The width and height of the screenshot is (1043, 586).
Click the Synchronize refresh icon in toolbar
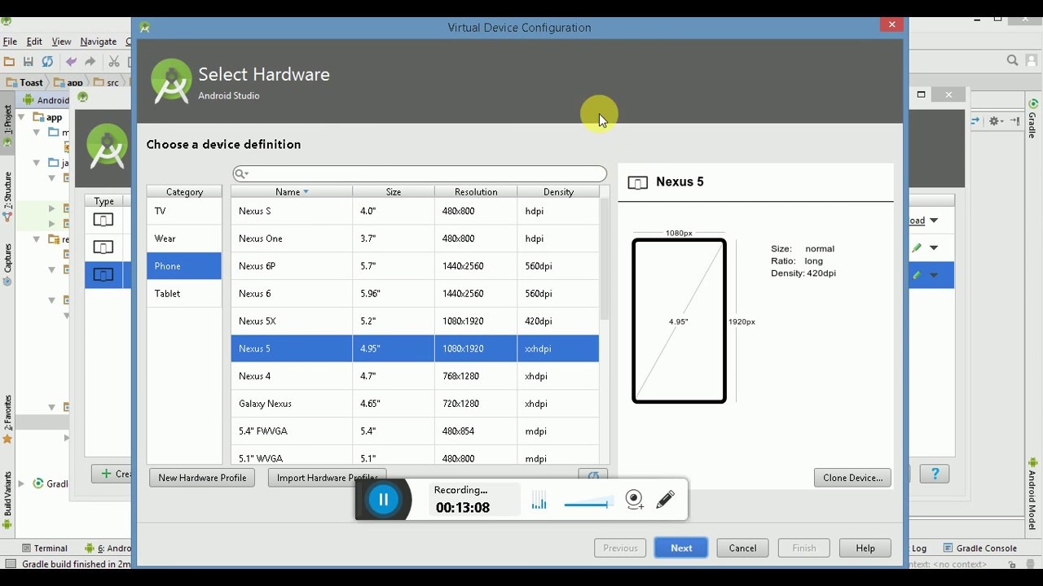(47, 61)
